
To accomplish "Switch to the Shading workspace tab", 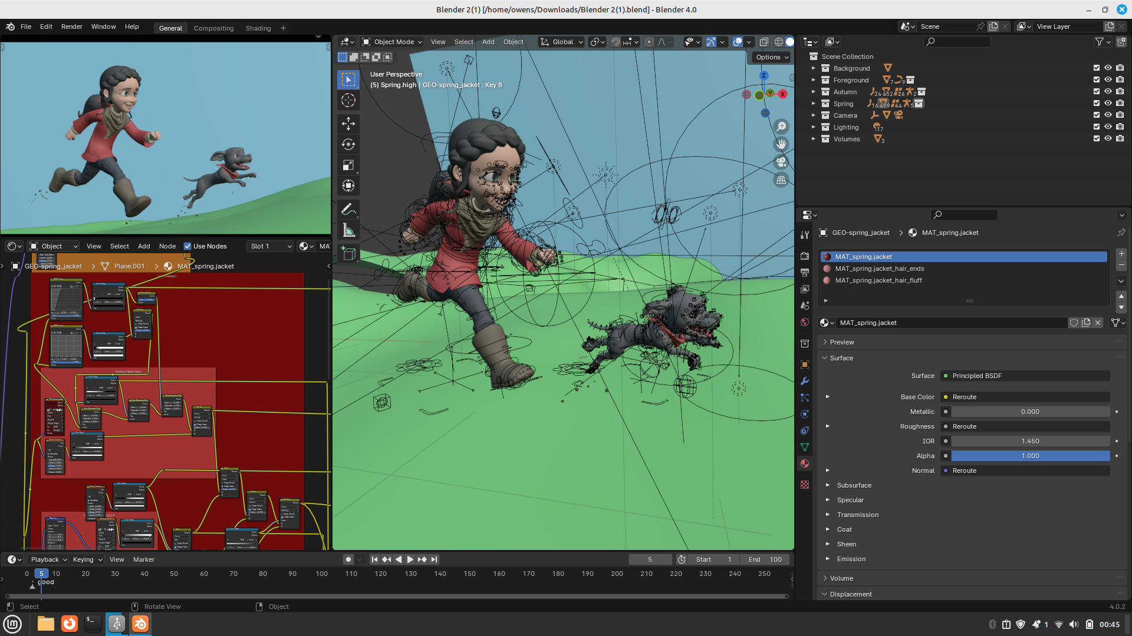I will click(x=258, y=28).
